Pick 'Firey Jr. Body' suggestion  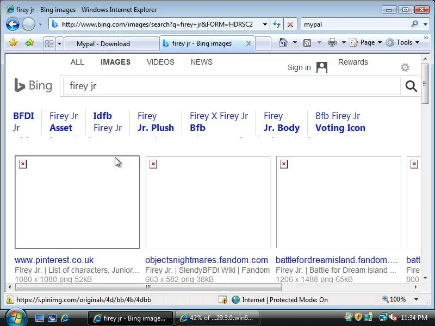coord(281,122)
